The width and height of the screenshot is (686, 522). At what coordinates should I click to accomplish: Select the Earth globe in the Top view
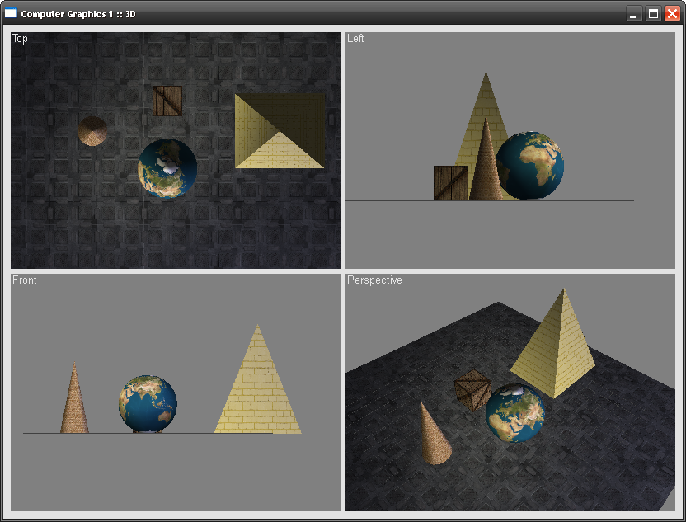(x=167, y=168)
